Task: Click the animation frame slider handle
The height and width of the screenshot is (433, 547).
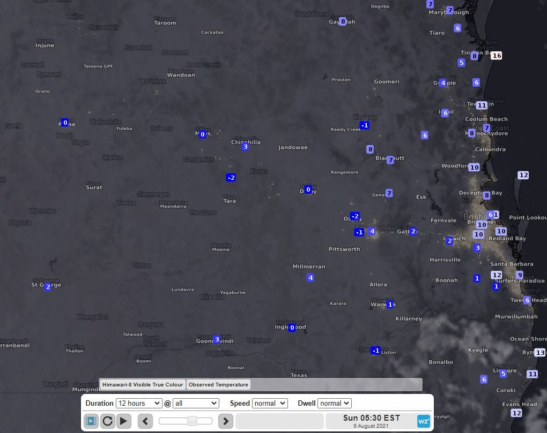Action: point(191,421)
